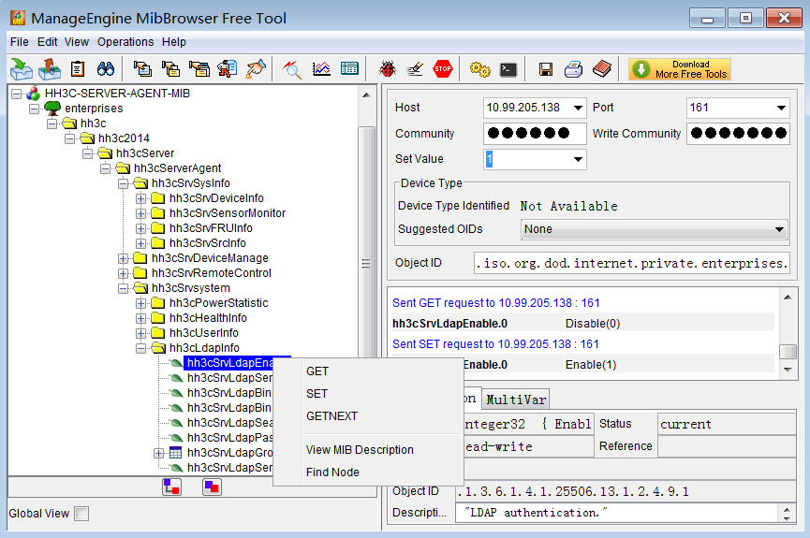Click the Load MIB toolbar icon
This screenshot has width=810, height=538.
[22, 68]
